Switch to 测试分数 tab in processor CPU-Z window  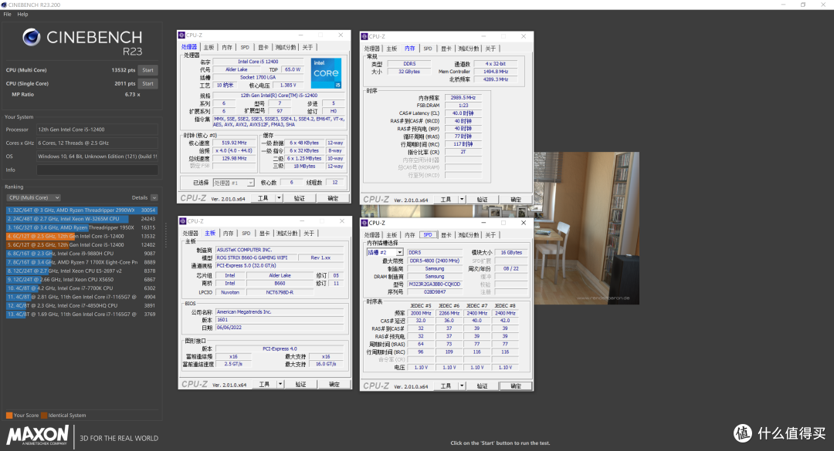click(285, 47)
